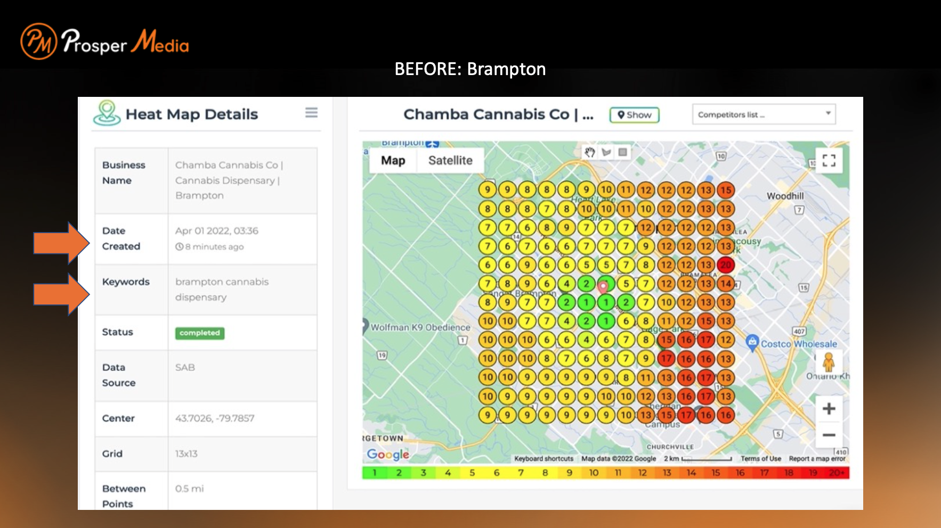Click the red grid point ranked 20
The image size is (941, 528).
point(726,265)
